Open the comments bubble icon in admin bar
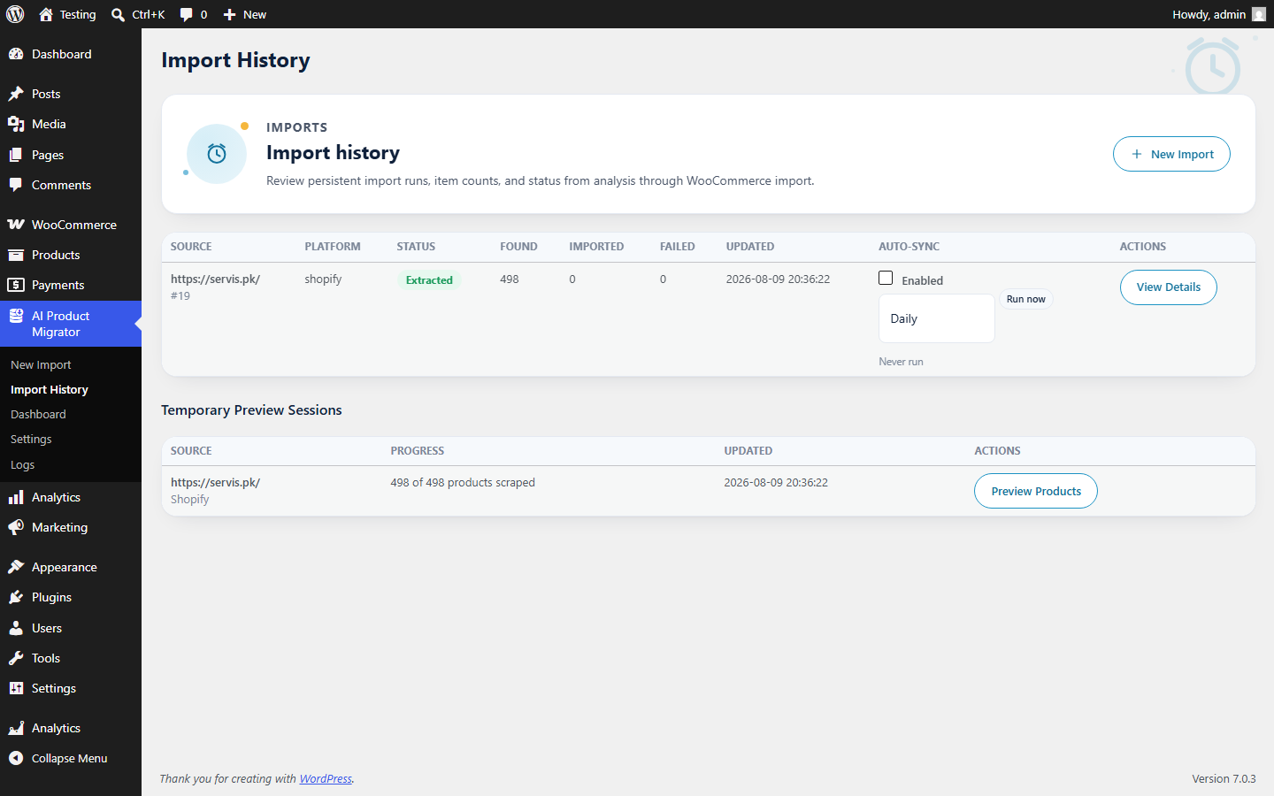Screen dimensions: 1274x796 point(186,14)
